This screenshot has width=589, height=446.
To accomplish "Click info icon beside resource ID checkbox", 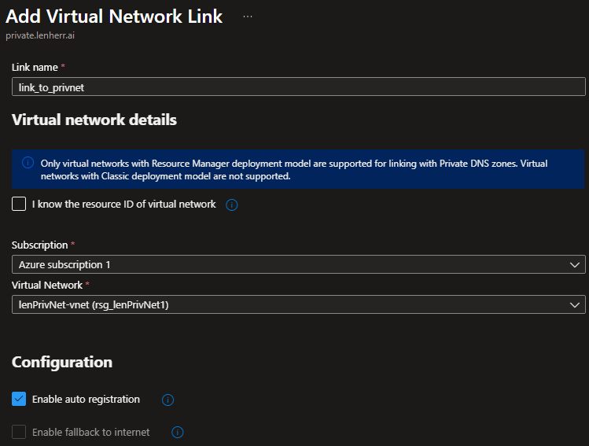I will [232, 205].
